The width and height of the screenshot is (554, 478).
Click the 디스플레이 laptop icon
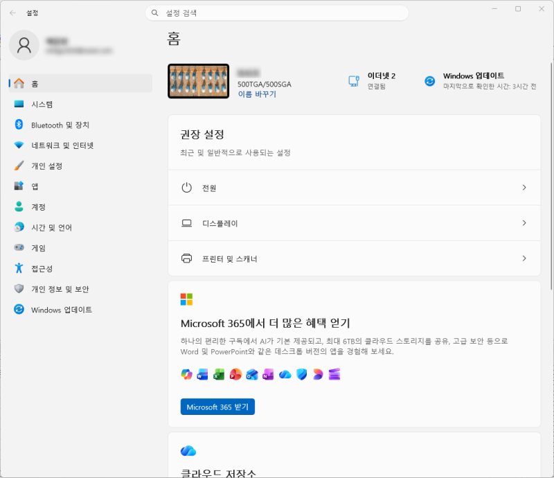[186, 223]
